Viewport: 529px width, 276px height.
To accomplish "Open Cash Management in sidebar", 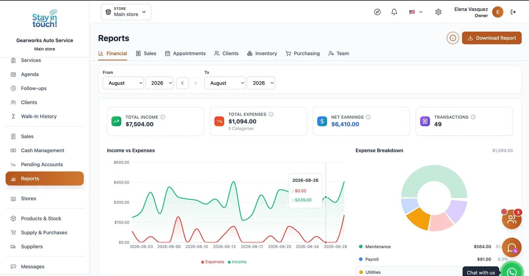I will [x=45, y=150].
